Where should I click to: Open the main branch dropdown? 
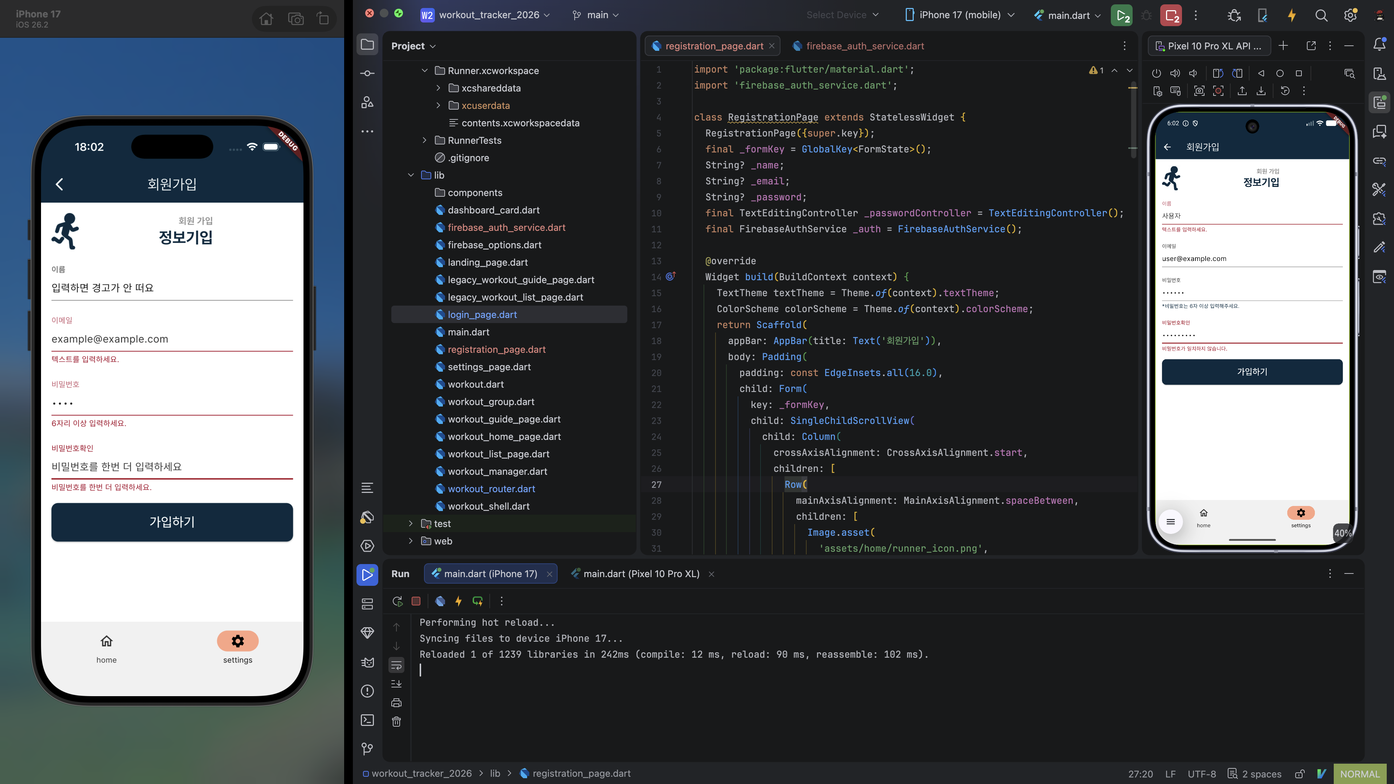(x=595, y=15)
